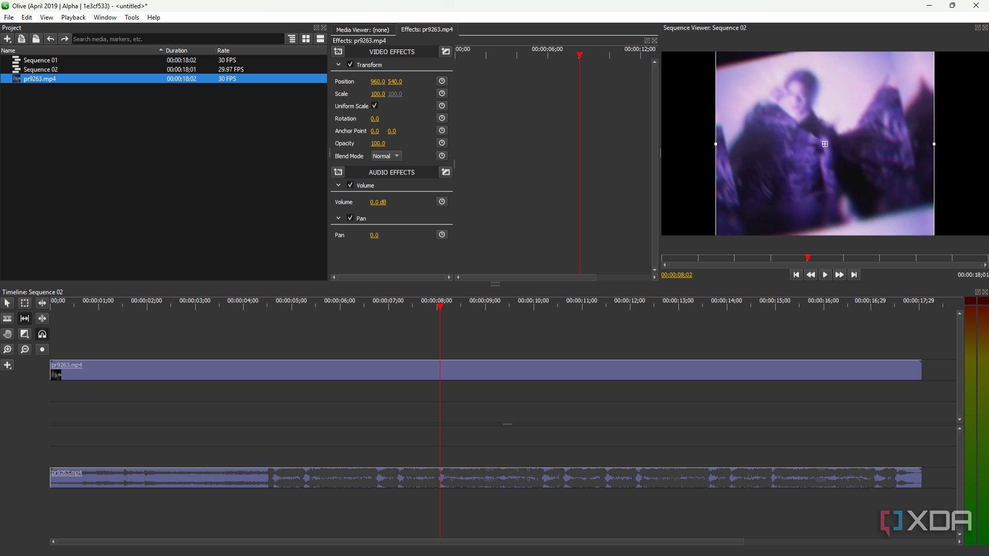Collapse the Pan effect section
Screen dimensions: 989x556
338,218
